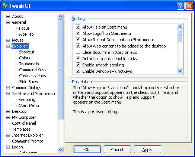Select Taskbar and Start menu label
This screenshot has height=157, width=195.
(33, 94)
